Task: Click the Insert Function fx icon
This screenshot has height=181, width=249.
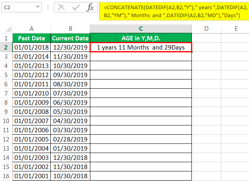Action: [90, 7]
